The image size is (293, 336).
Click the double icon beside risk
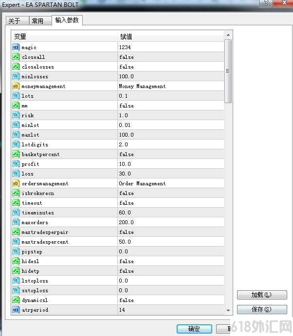pyautogui.click(x=16, y=115)
